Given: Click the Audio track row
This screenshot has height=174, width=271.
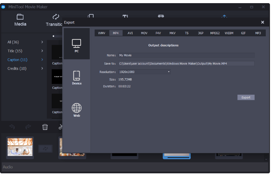Looking at the screenshot, I should tap(135, 167).
